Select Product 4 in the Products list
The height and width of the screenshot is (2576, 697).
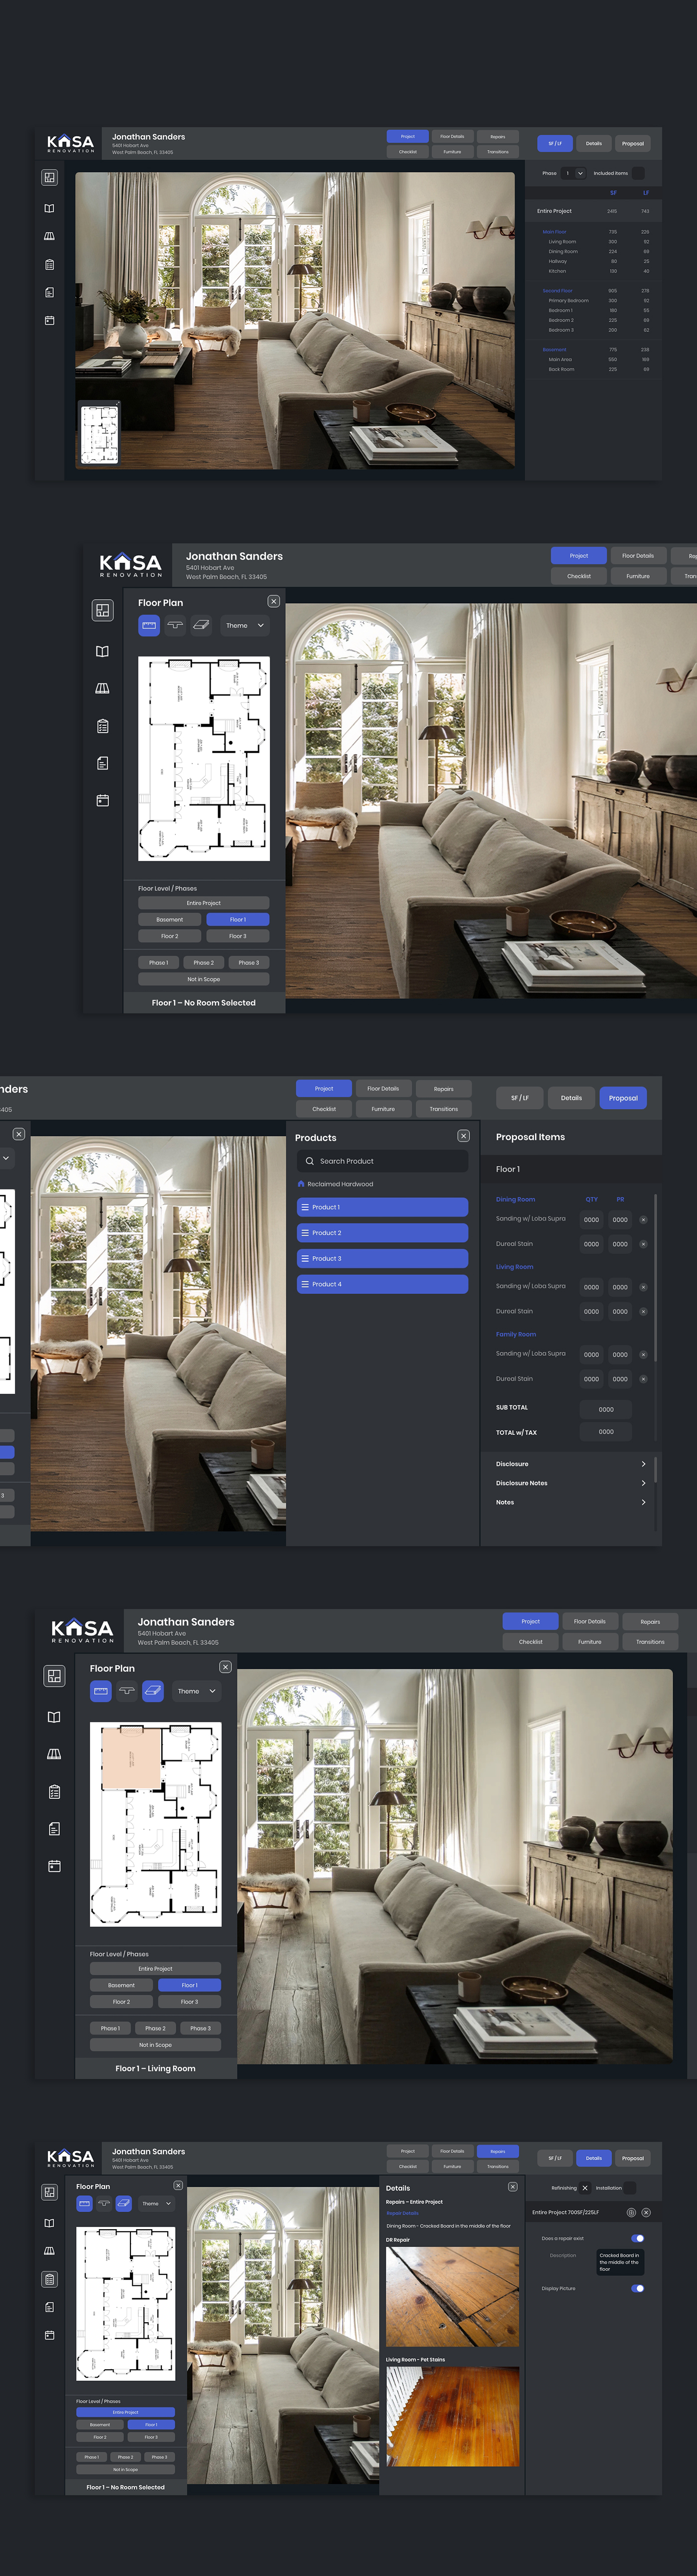click(x=382, y=1284)
